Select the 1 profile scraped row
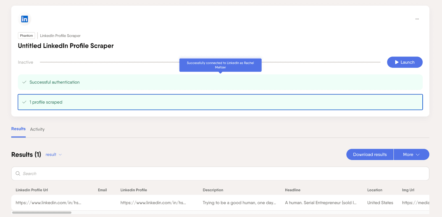This screenshot has width=442, height=217. tap(220, 102)
